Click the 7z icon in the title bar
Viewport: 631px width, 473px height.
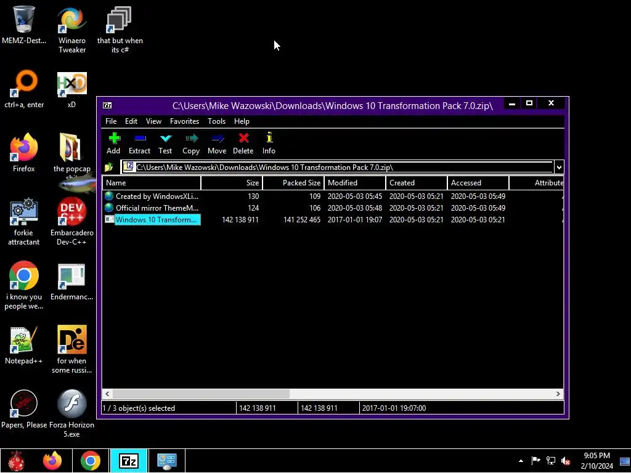[107, 105]
